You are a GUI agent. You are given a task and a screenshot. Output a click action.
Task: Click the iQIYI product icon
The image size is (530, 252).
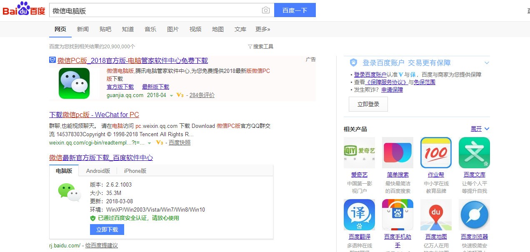pos(359,153)
